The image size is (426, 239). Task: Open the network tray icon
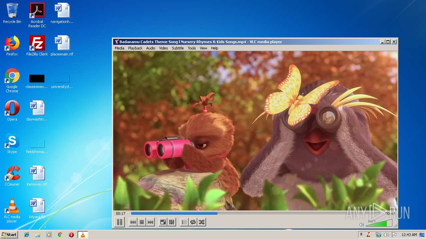click(378, 235)
